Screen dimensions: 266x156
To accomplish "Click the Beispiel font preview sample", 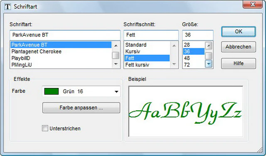I will [186, 112].
